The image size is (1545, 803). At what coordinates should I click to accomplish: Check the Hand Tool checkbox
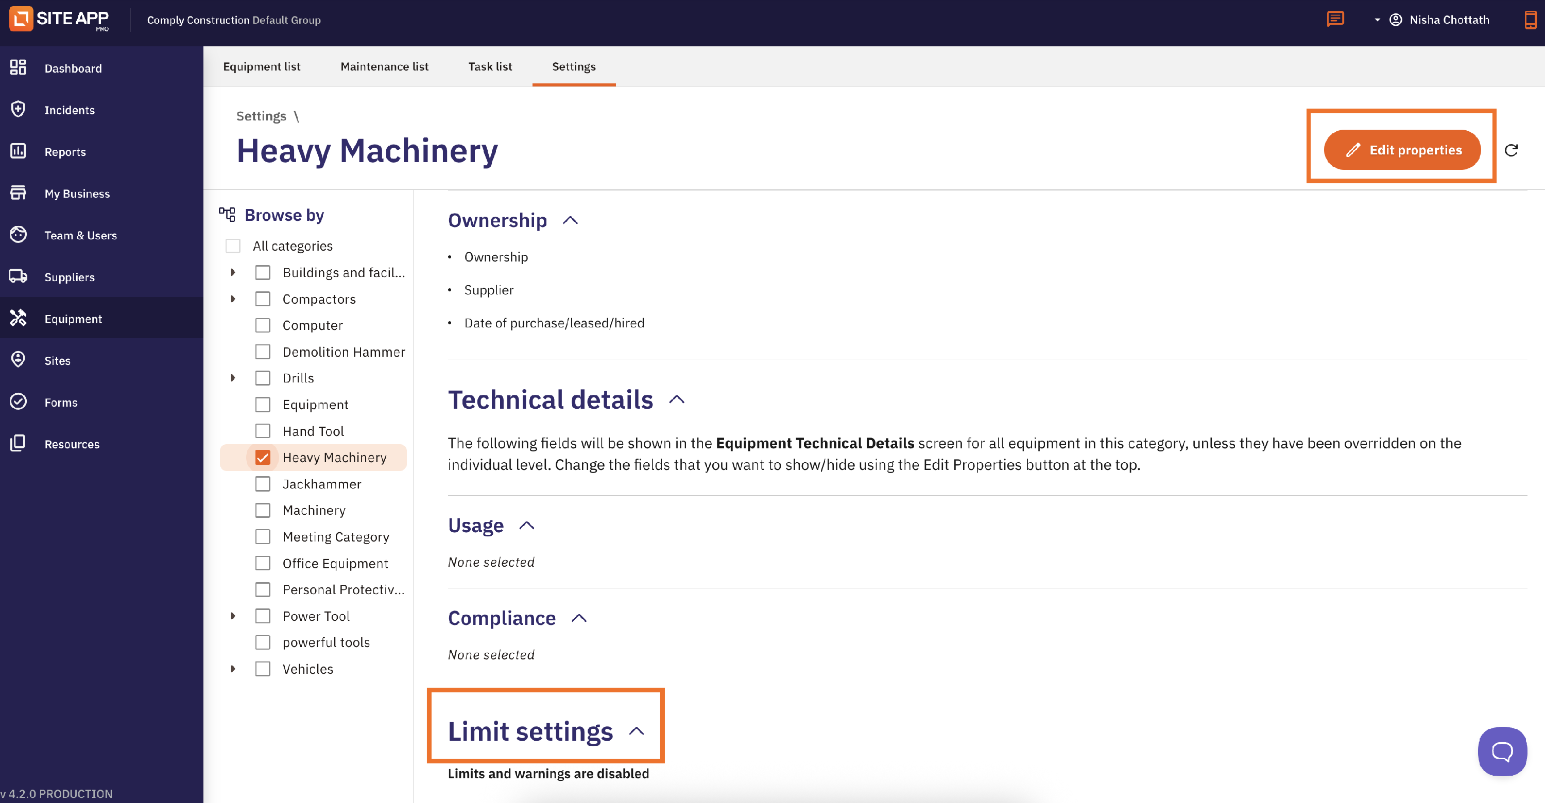click(x=263, y=431)
